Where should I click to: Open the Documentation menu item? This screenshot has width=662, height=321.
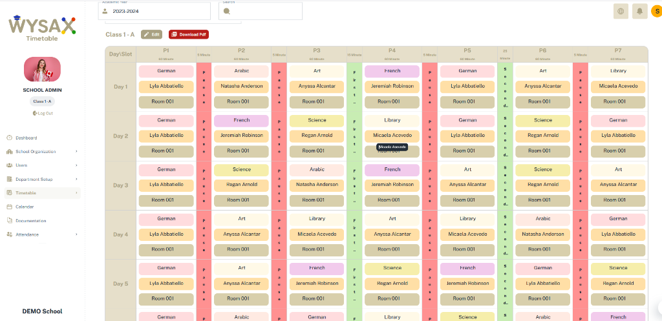(x=31, y=221)
